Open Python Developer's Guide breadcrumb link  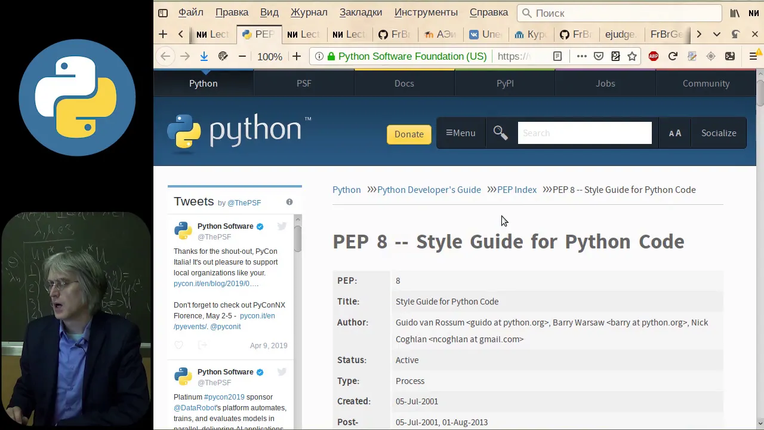(x=429, y=190)
